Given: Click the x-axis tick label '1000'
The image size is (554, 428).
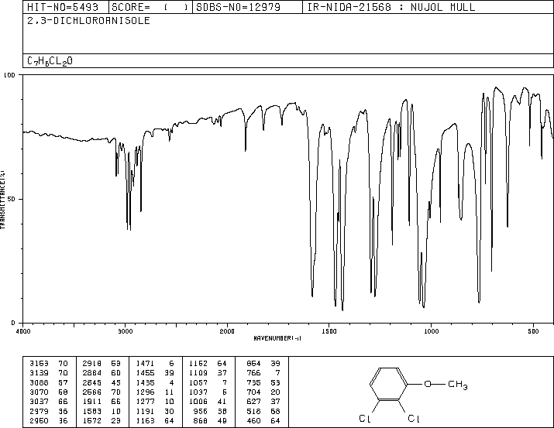Looking at the screenshot, I should (x=431, y=331).
